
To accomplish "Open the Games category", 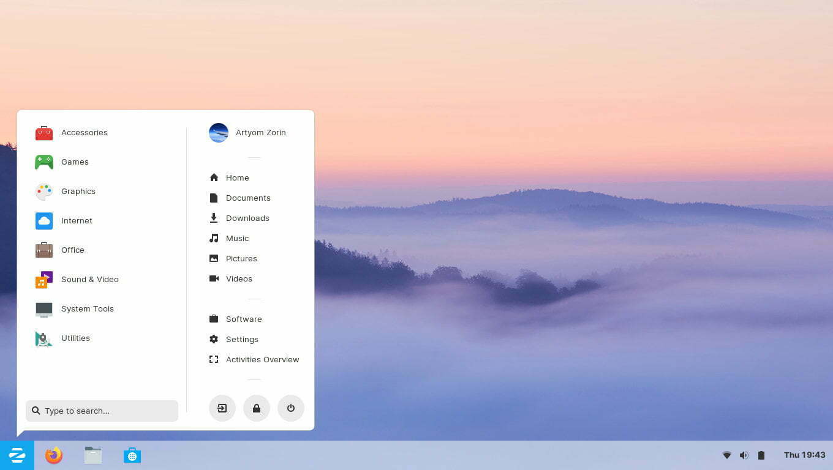I will [75, 162].
